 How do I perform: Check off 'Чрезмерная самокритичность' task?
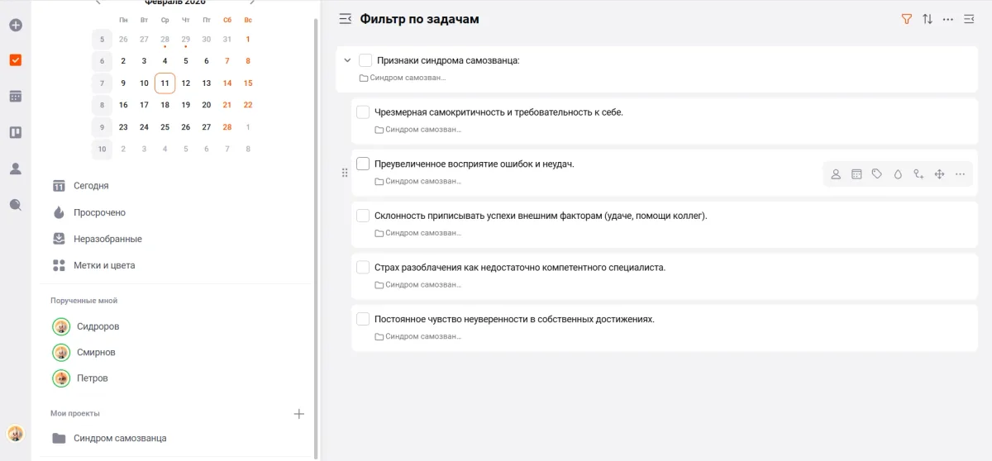point(363,112)
